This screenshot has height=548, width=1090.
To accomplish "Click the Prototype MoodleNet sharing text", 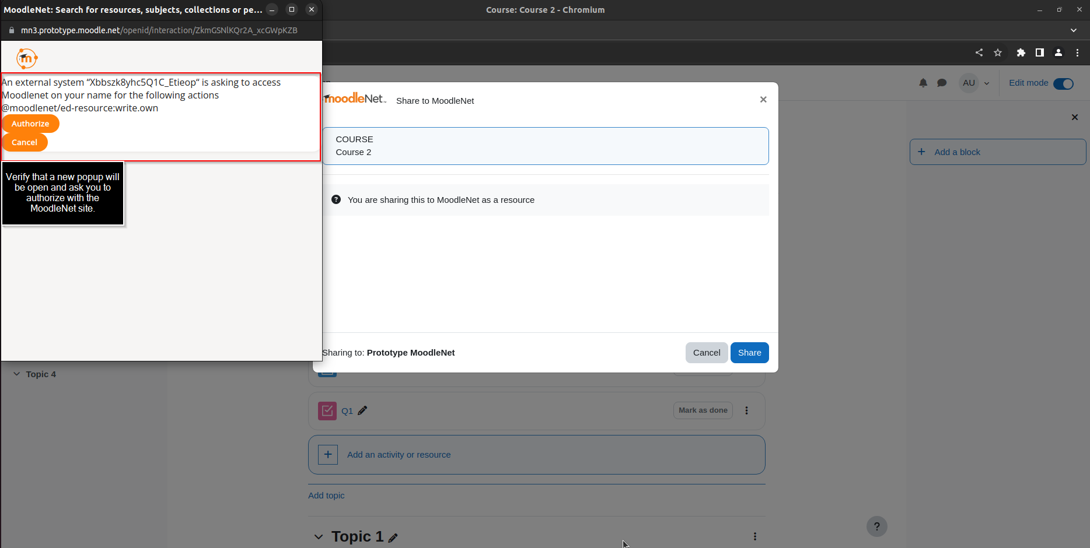I will [x=411, y=353].
